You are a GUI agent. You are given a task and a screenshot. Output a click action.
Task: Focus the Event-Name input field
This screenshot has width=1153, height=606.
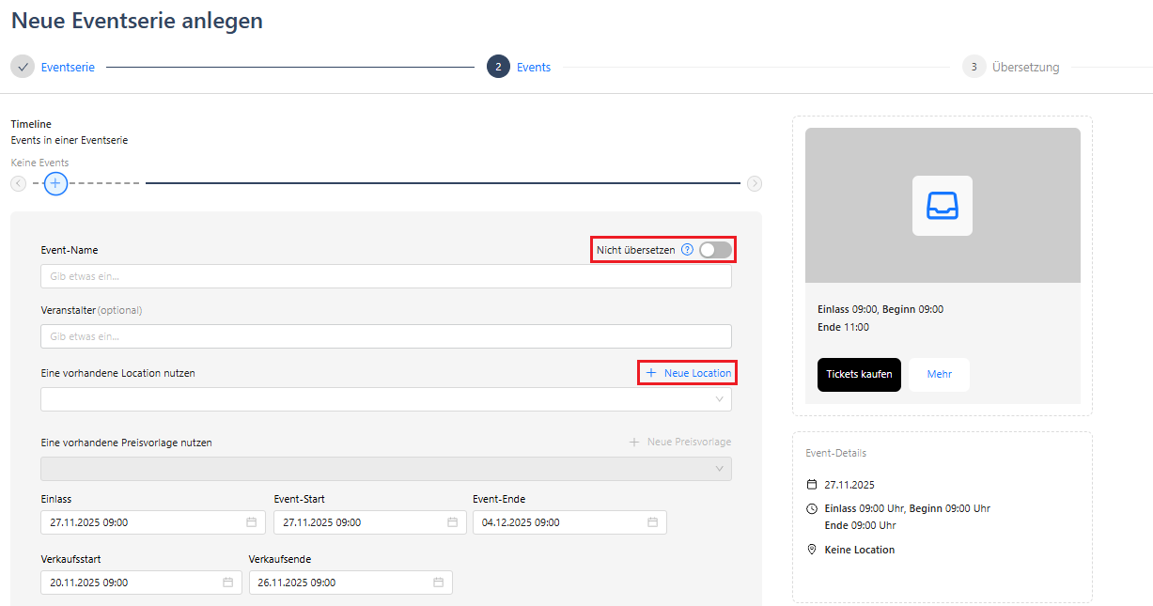pyautogui.click(x=386, y=276)
